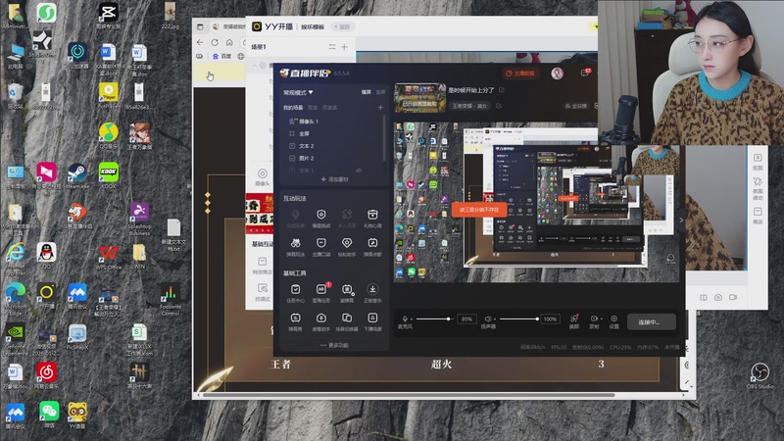The image size is (784, 441).
Task: Open KOOK desktop shortcut
Action: click(109, 176)
